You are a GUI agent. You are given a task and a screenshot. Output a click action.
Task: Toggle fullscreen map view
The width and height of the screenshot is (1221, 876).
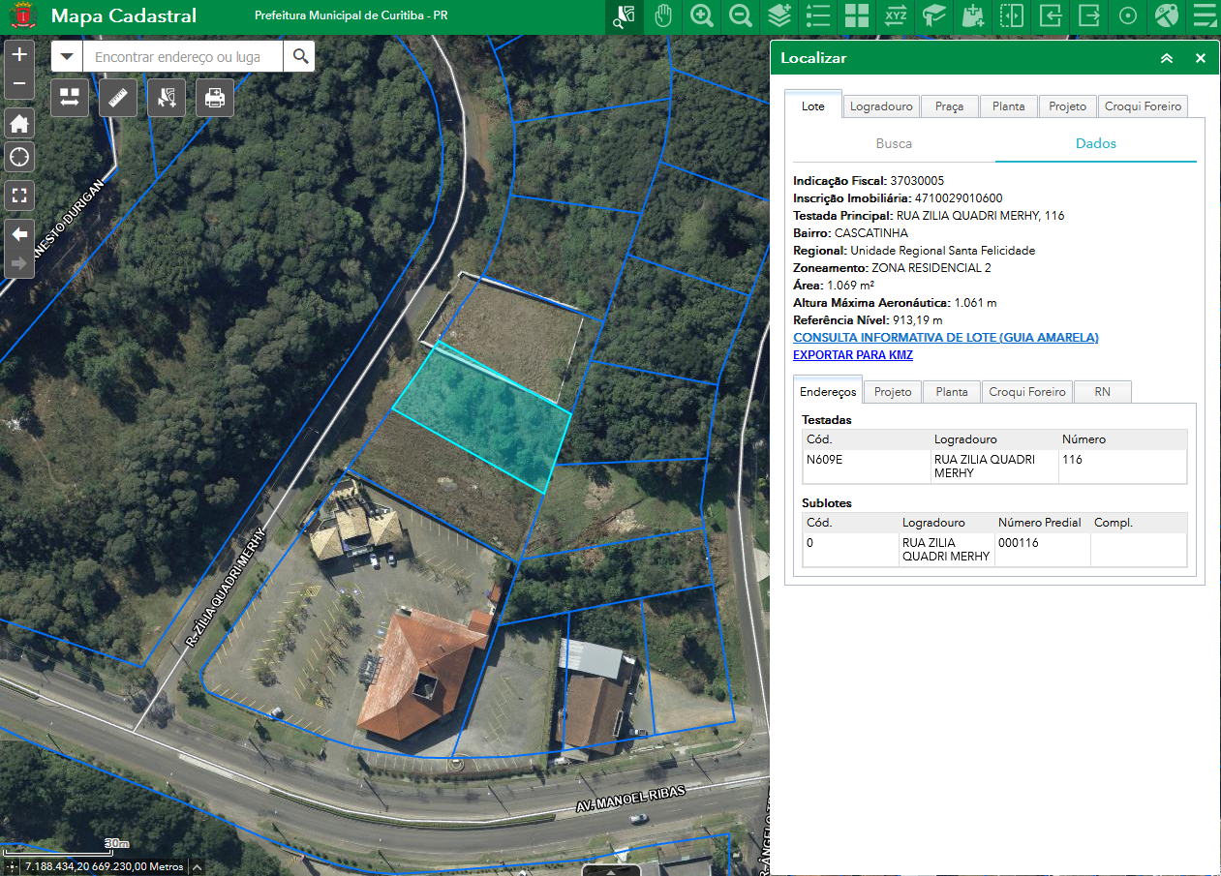click(x=19, y=196)
